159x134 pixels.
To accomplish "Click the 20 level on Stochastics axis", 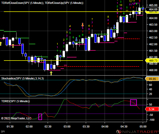I will click(x=150, y=94).
